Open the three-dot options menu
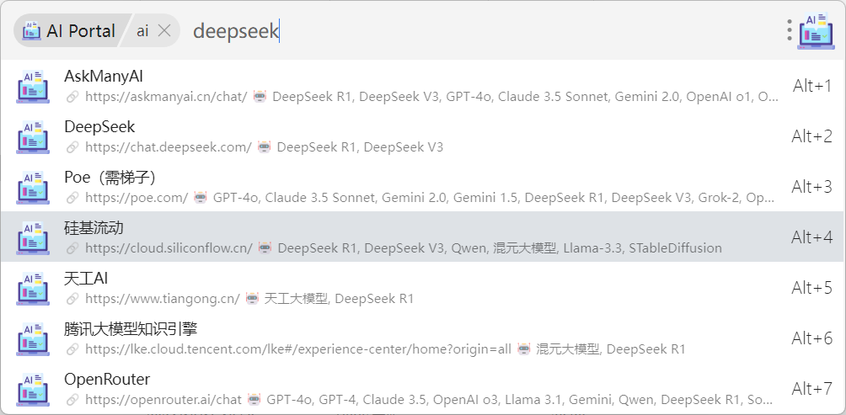This screenshot has height=415, width=846. point(789,30)
